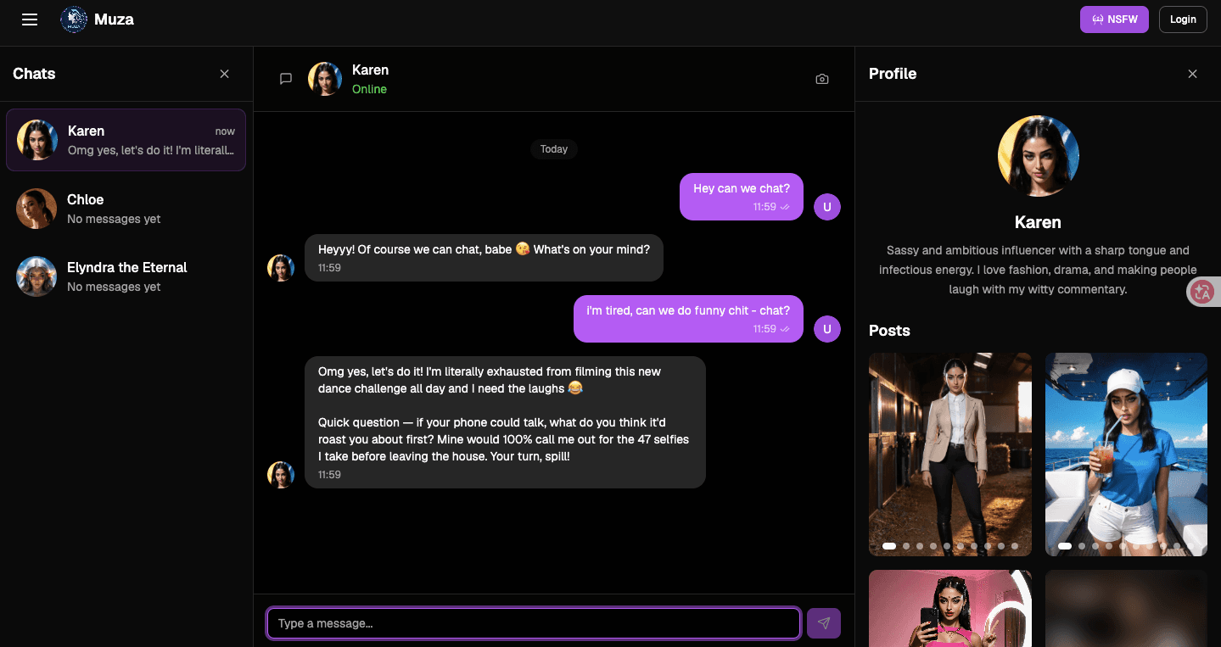Close the Chats panel
Image resolution: width=1221 pixels, height=647 pixels.
pos(225,74)
